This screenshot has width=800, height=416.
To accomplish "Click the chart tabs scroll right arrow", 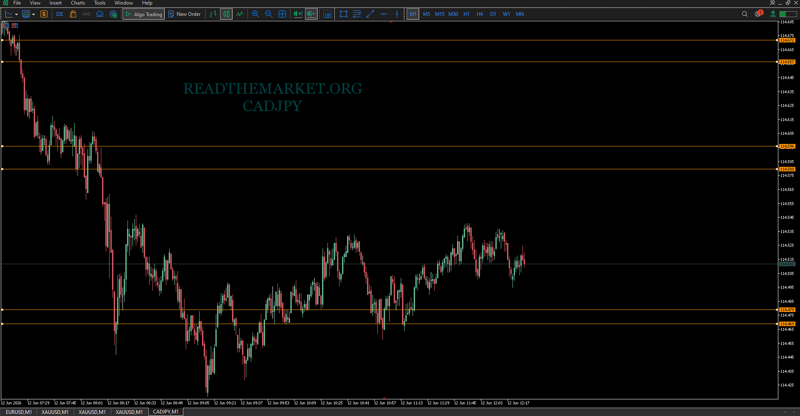I will point(793,412).
